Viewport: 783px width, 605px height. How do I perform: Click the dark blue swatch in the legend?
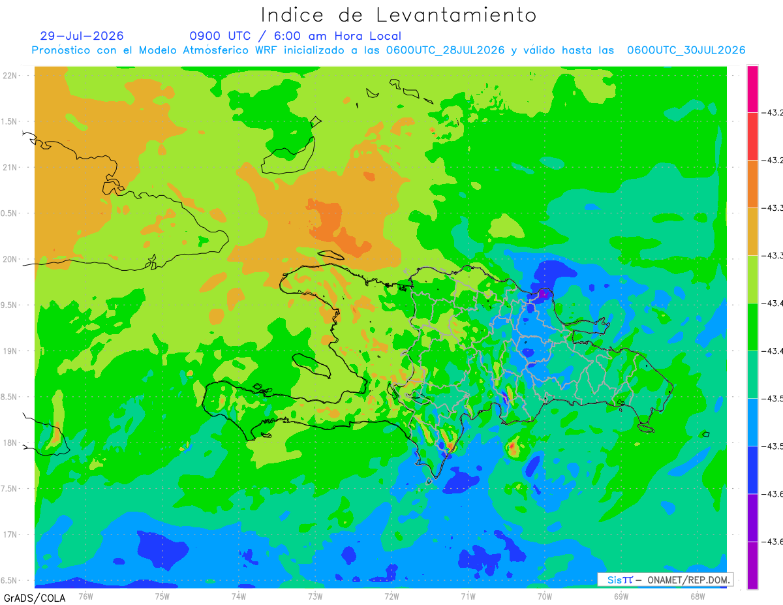point(752,470)
